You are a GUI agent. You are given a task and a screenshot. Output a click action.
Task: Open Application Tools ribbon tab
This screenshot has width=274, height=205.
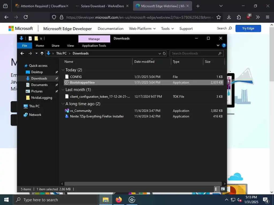(x=94, y=46)
